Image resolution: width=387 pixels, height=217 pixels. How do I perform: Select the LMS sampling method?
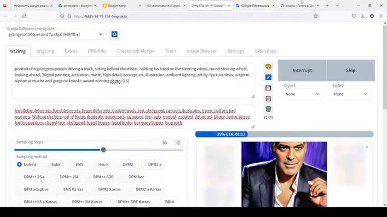tap(76, 165)
